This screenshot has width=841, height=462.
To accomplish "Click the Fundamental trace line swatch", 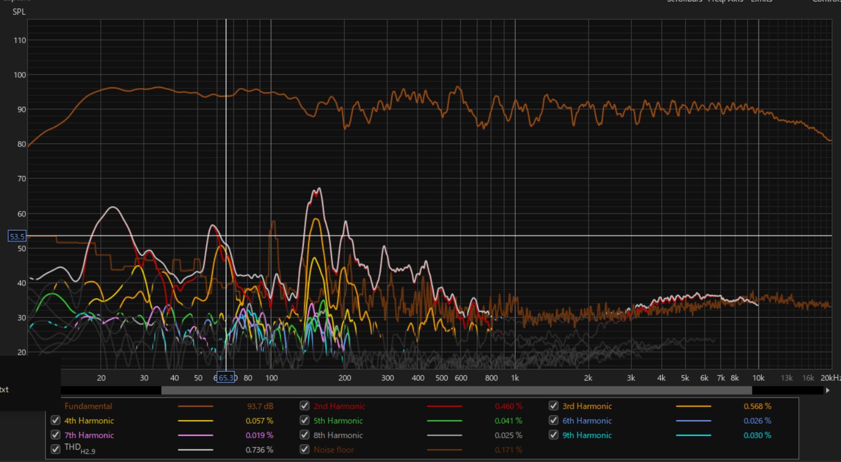I will point(195,406).
